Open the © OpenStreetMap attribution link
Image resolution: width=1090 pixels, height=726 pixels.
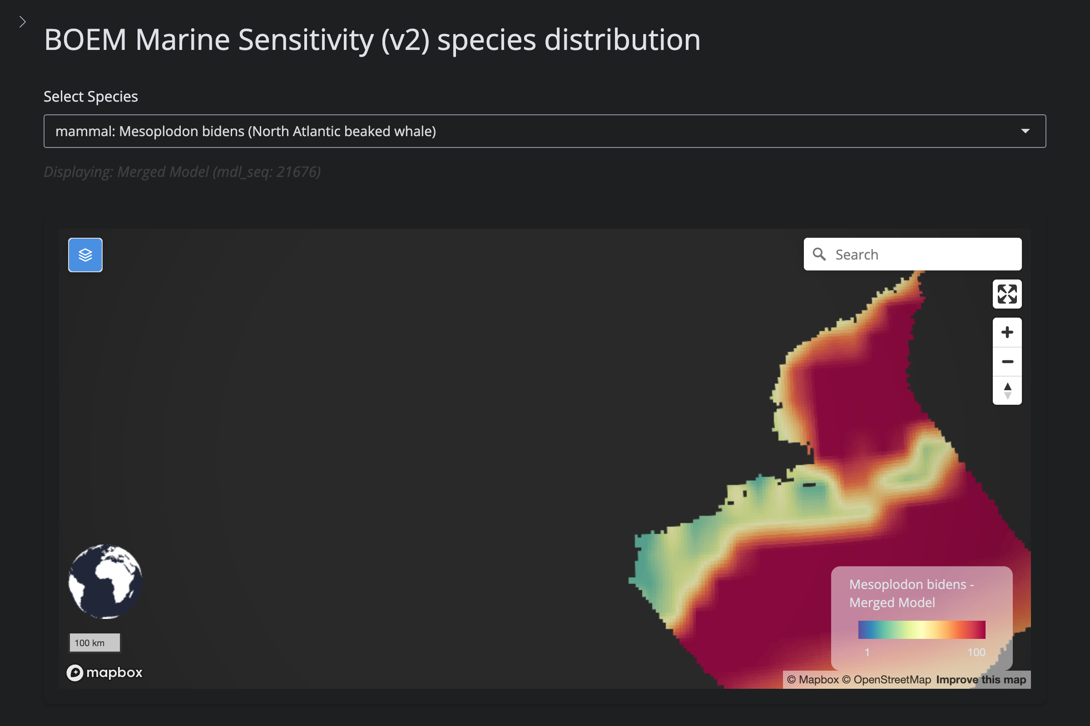(886, 679)
